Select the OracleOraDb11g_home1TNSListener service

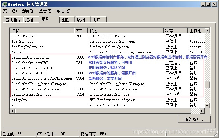pyautogui.click(x=42, y=78)
